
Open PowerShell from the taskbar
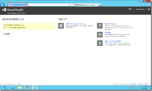pyautogui.click(x=13, y=88)
